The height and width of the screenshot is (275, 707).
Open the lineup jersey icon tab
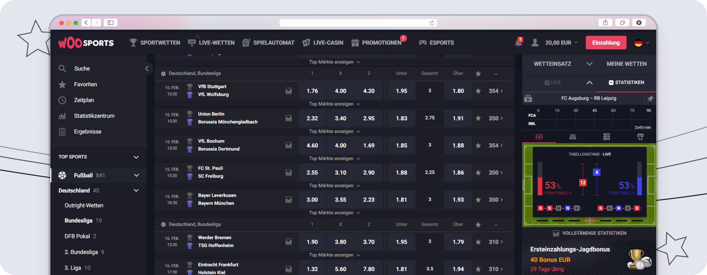pos(640,137)
